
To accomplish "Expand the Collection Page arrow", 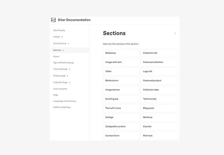I will coord(70,83).
